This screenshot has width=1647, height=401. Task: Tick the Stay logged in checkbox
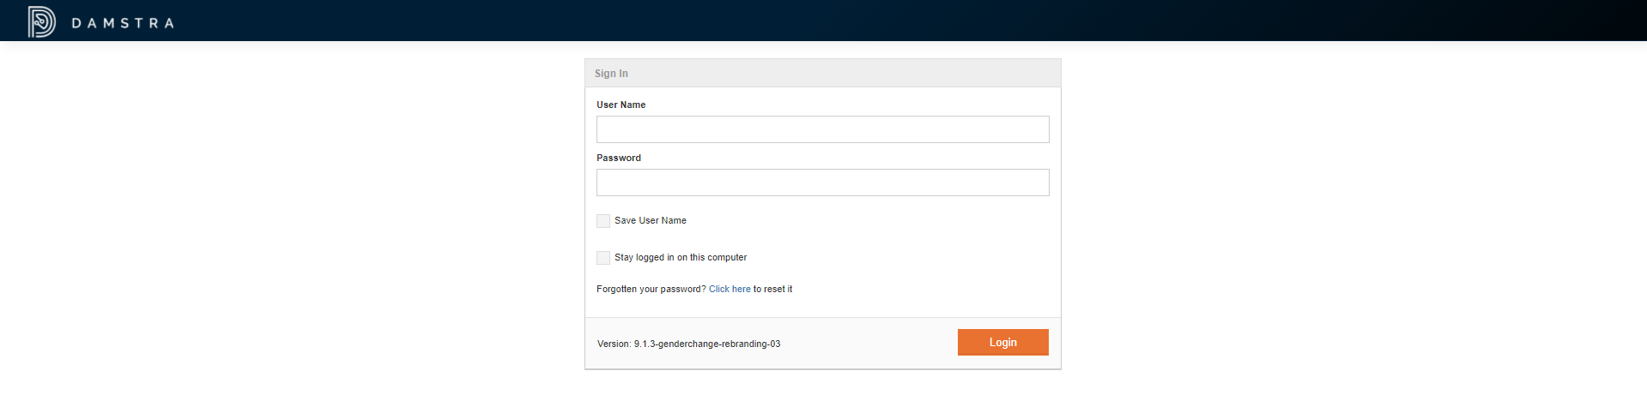pyautogui.click(x=603, y=258)
